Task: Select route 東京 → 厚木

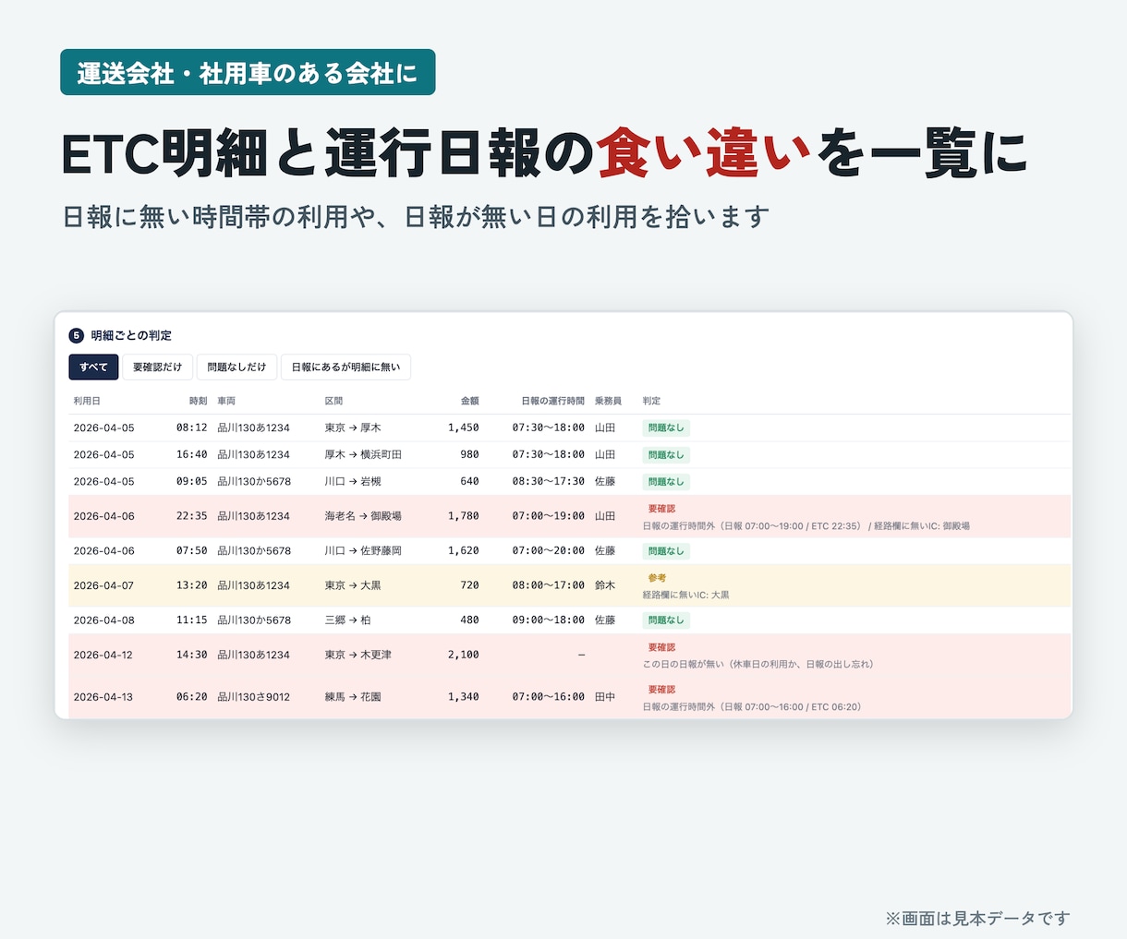Action: coord(353,427)
